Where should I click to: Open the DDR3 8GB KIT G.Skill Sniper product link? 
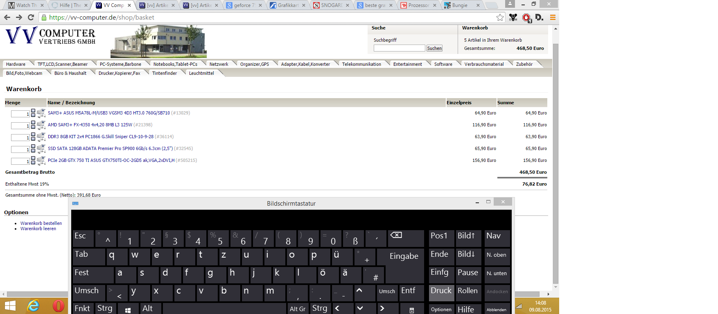101,137
